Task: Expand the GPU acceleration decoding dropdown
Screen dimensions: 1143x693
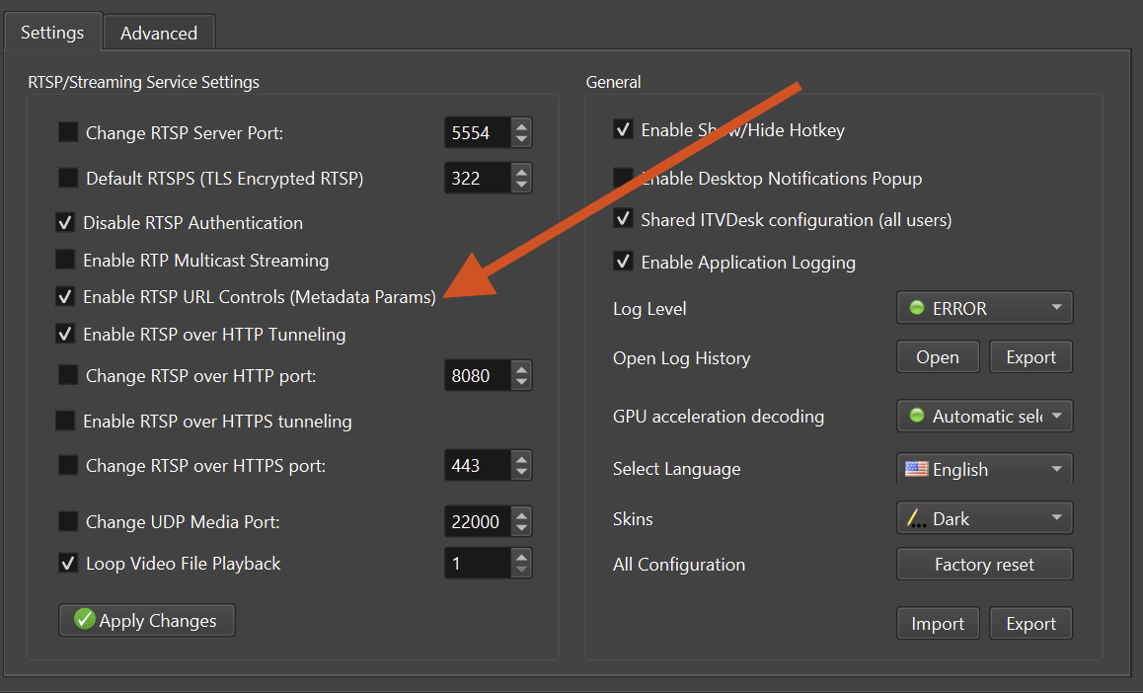Action: pyautogui.click(x=984, y=417)
